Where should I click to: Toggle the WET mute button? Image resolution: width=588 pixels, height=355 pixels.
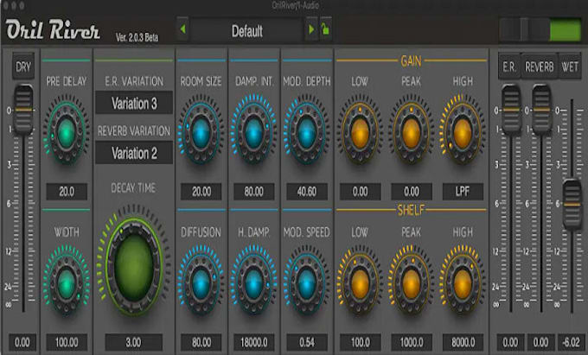point(570,67)
